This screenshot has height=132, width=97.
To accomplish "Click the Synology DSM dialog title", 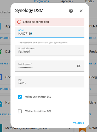I will [x=29, y=11].
